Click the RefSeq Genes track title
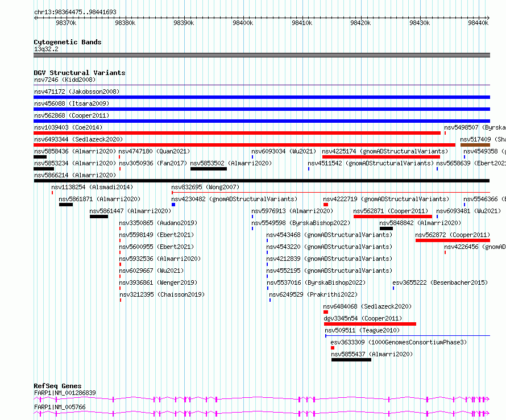The height and width of the screenshot is (420, 506). click(57, 386)
